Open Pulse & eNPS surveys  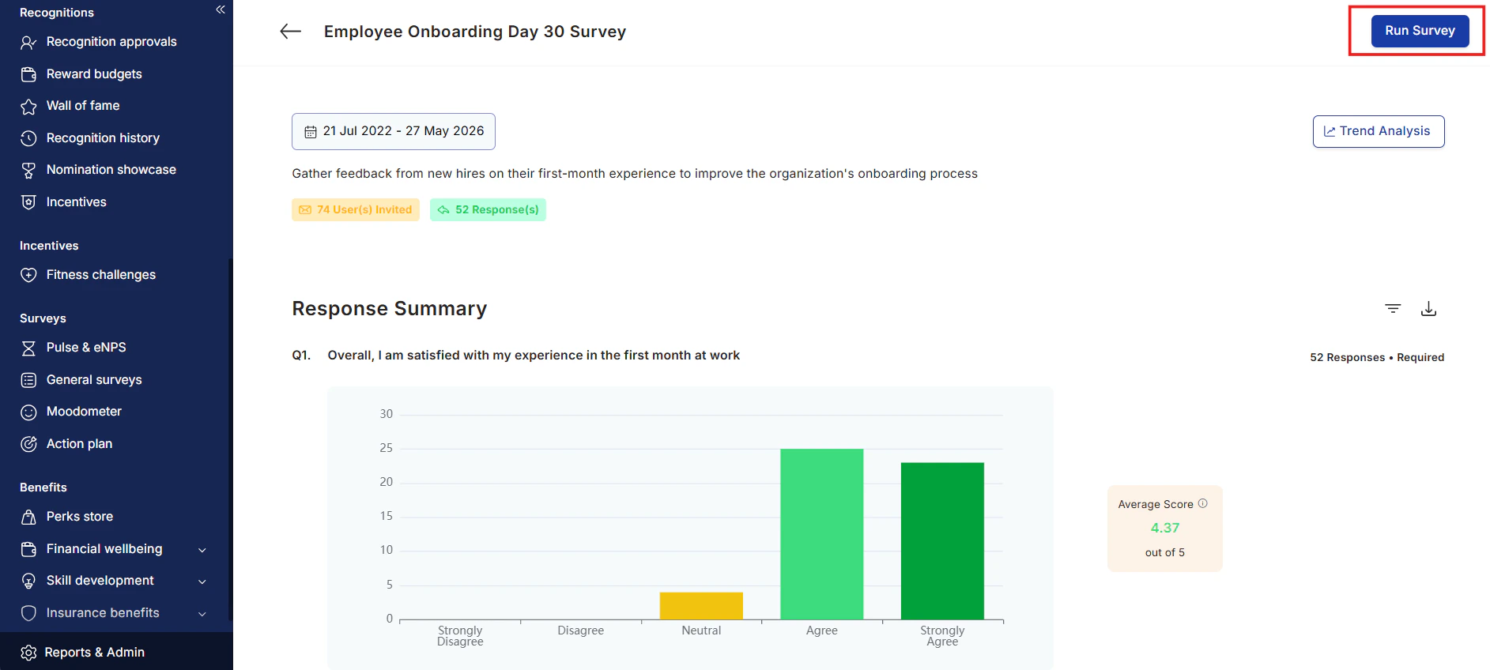pyautogui.click(x=86, y=348)
